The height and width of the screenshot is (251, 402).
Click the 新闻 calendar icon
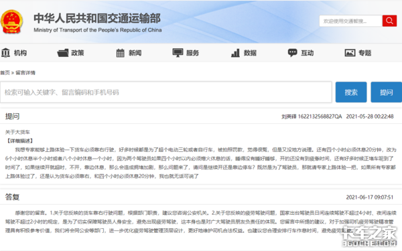120,53
